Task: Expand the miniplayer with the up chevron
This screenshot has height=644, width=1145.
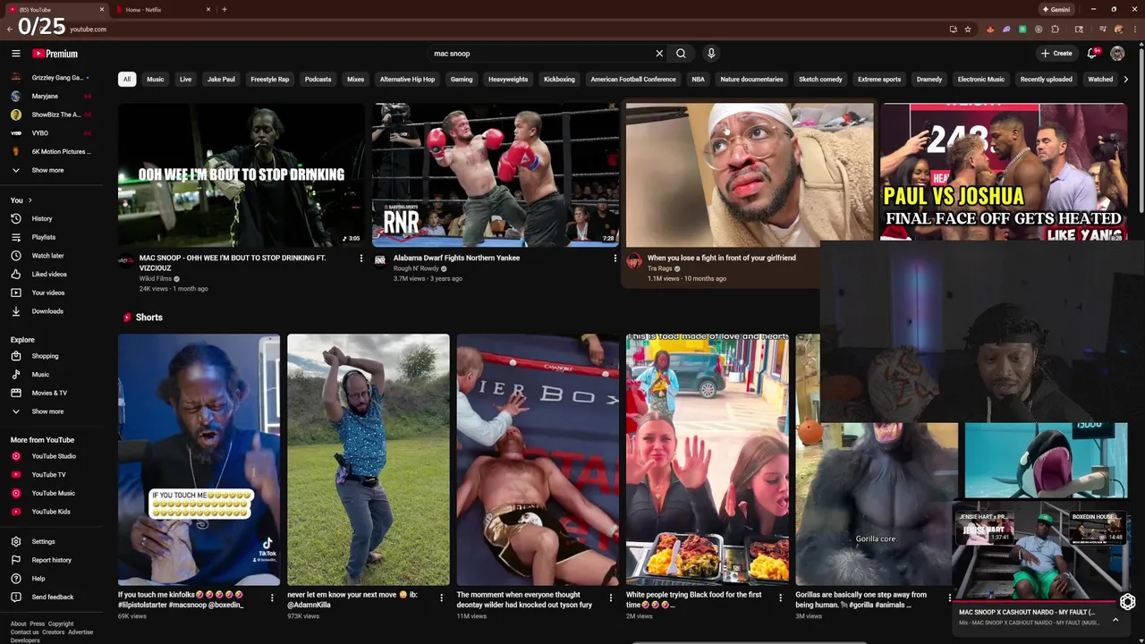Action: [1115, 619]
